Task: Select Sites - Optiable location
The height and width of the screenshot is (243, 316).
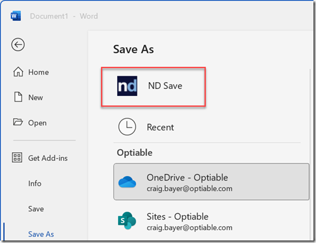Action: tap(211, 221)
